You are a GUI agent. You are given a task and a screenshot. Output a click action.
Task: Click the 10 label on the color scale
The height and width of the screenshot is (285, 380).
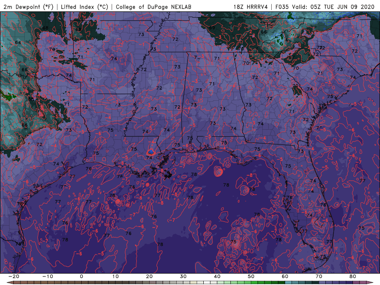click(115, 276)
